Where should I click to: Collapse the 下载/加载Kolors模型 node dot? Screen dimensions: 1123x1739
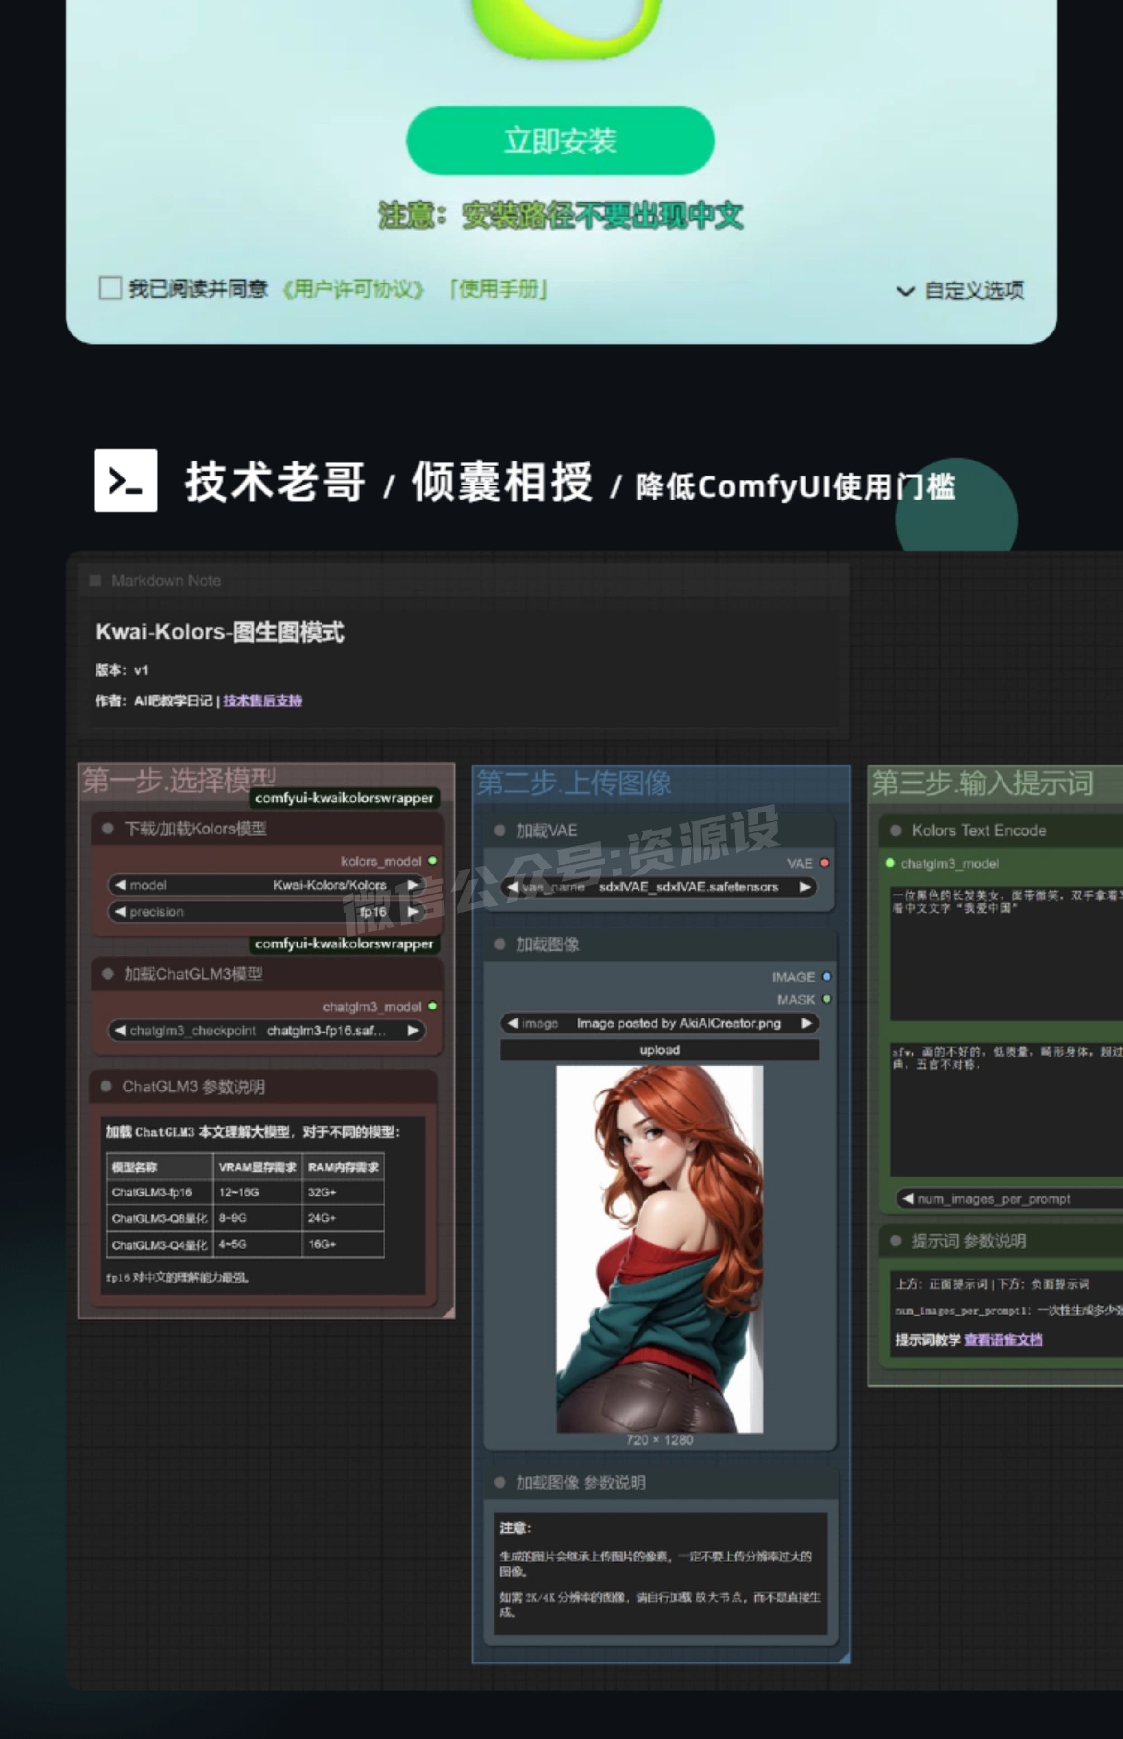[108, 828]
